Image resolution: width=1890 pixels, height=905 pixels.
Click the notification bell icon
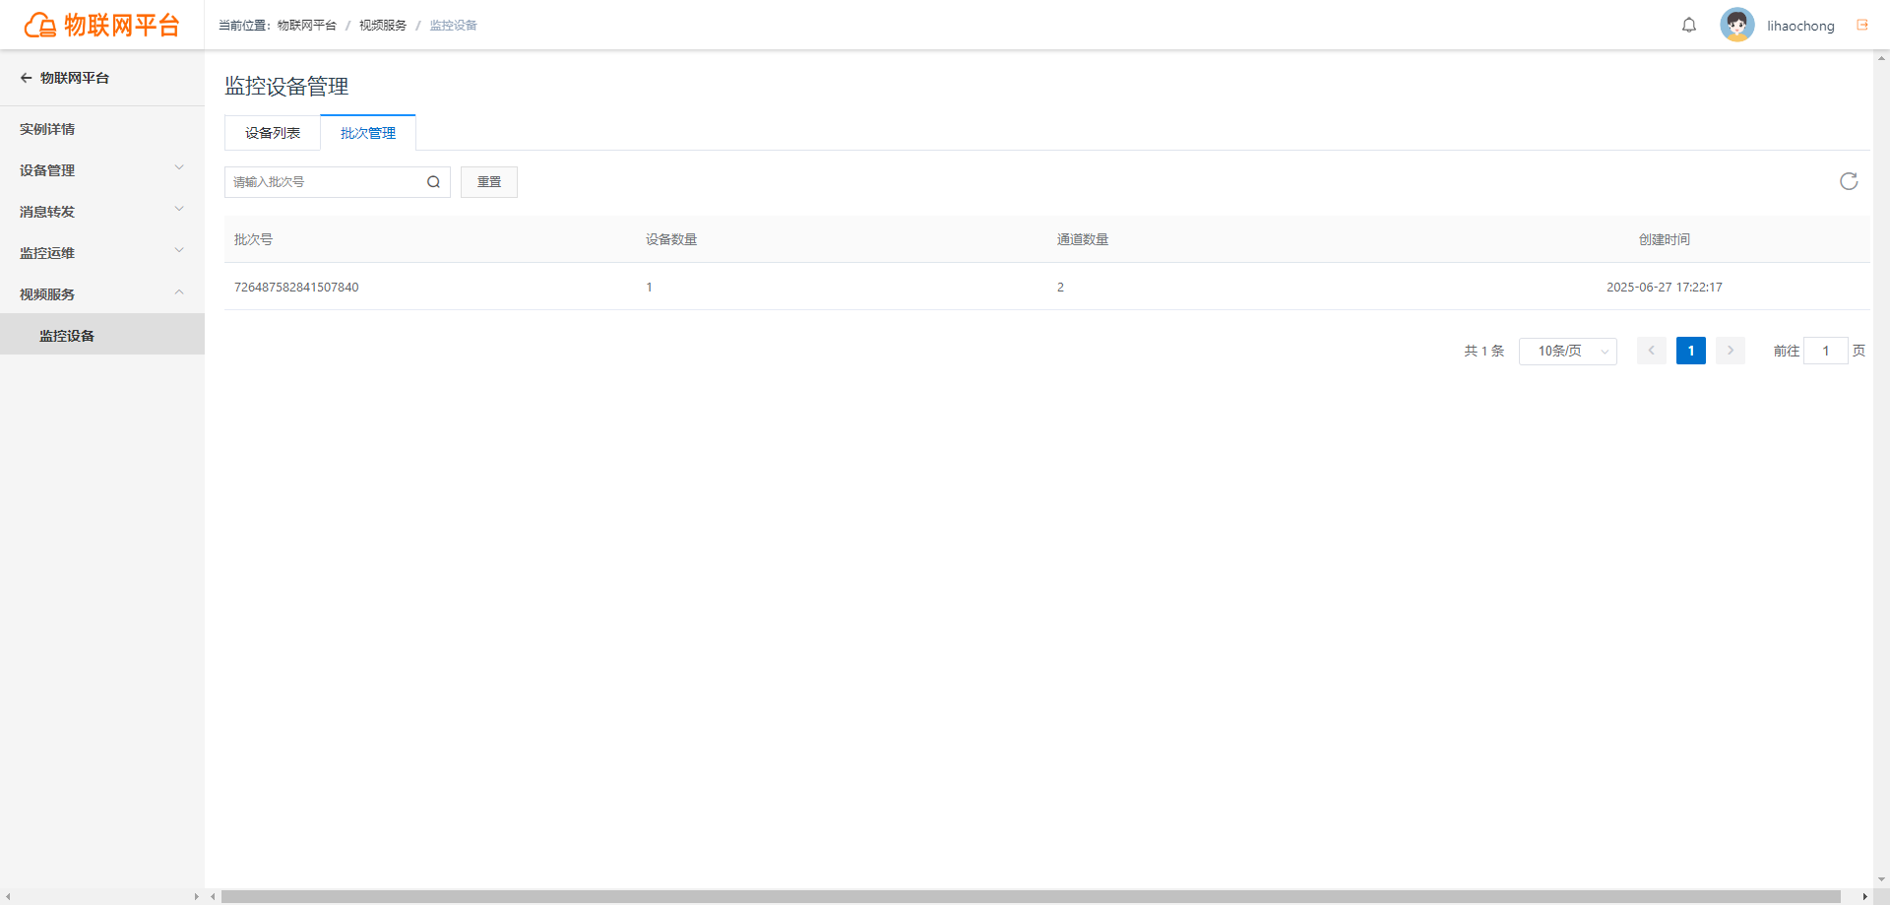click(1689, 26)
